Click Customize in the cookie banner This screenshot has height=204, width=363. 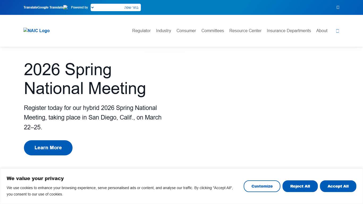262,186
